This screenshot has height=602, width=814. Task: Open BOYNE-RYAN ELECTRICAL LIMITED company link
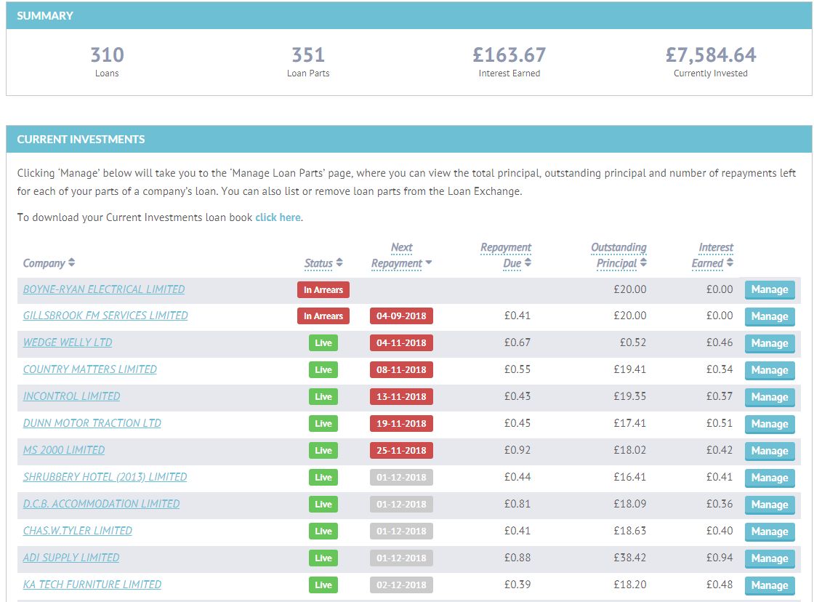coord(104,289)
